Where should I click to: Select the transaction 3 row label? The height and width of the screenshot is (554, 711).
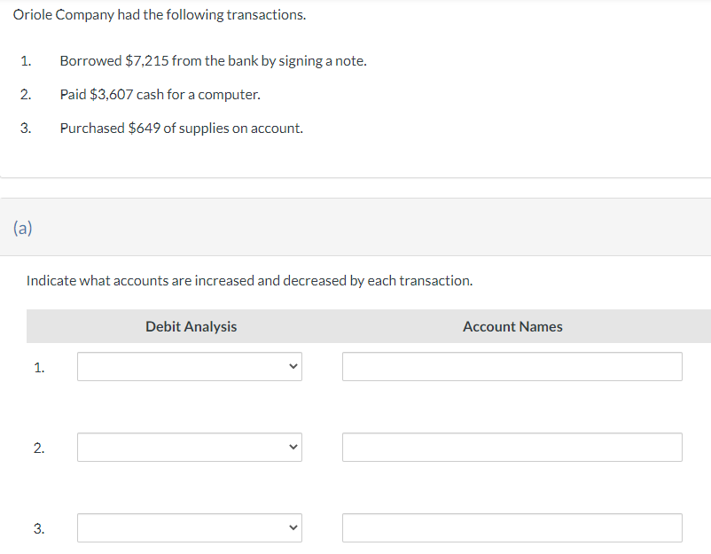point(39,527)
